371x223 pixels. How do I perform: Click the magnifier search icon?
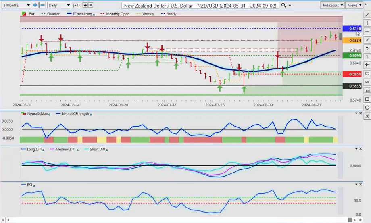click(x=284, y=5)
